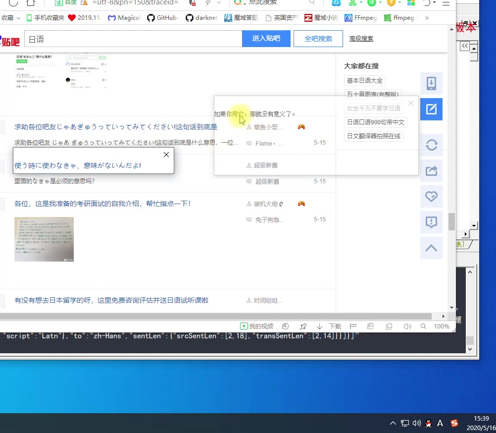Open the browser menu via the hamburger icon
Image resolution: width=496 pixels, height=433 pixels.
446,3
